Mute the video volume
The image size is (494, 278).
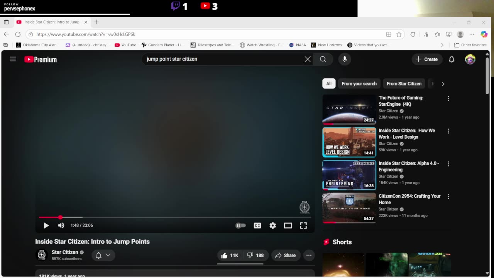tap(61, 225)
